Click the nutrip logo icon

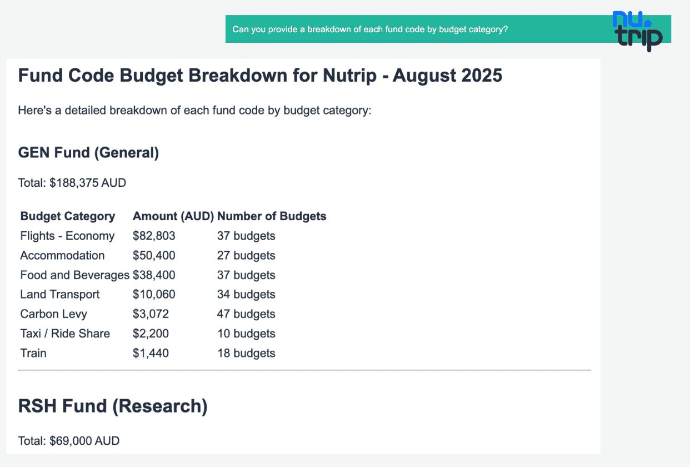tap(637, 31)
